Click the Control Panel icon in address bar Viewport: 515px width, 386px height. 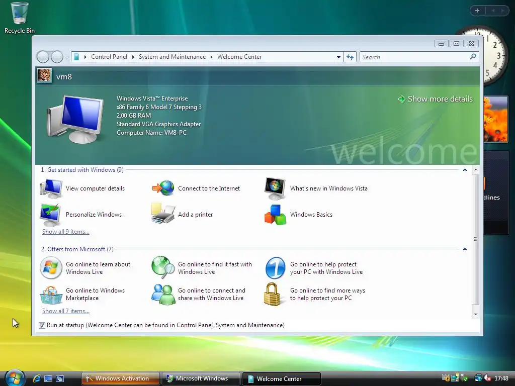click(x=76, y=57)
